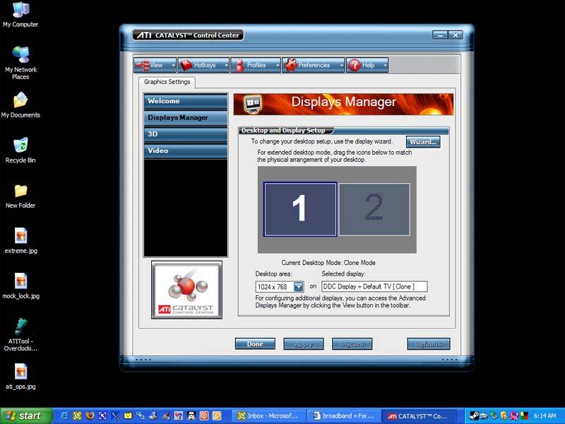
Task: Select display 1 in the arrangement area
Action: (x=300, y=209)
